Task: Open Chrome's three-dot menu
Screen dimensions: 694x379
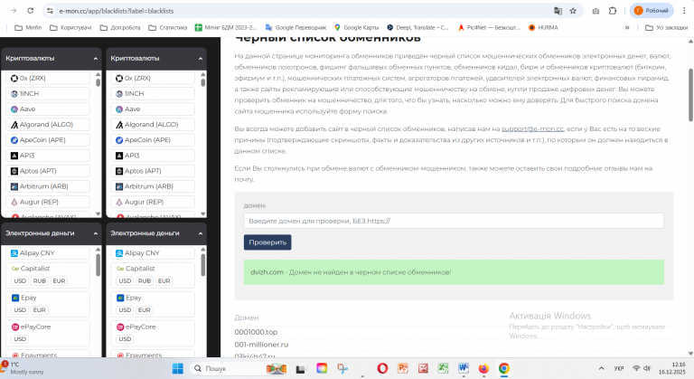Action: 684,11
